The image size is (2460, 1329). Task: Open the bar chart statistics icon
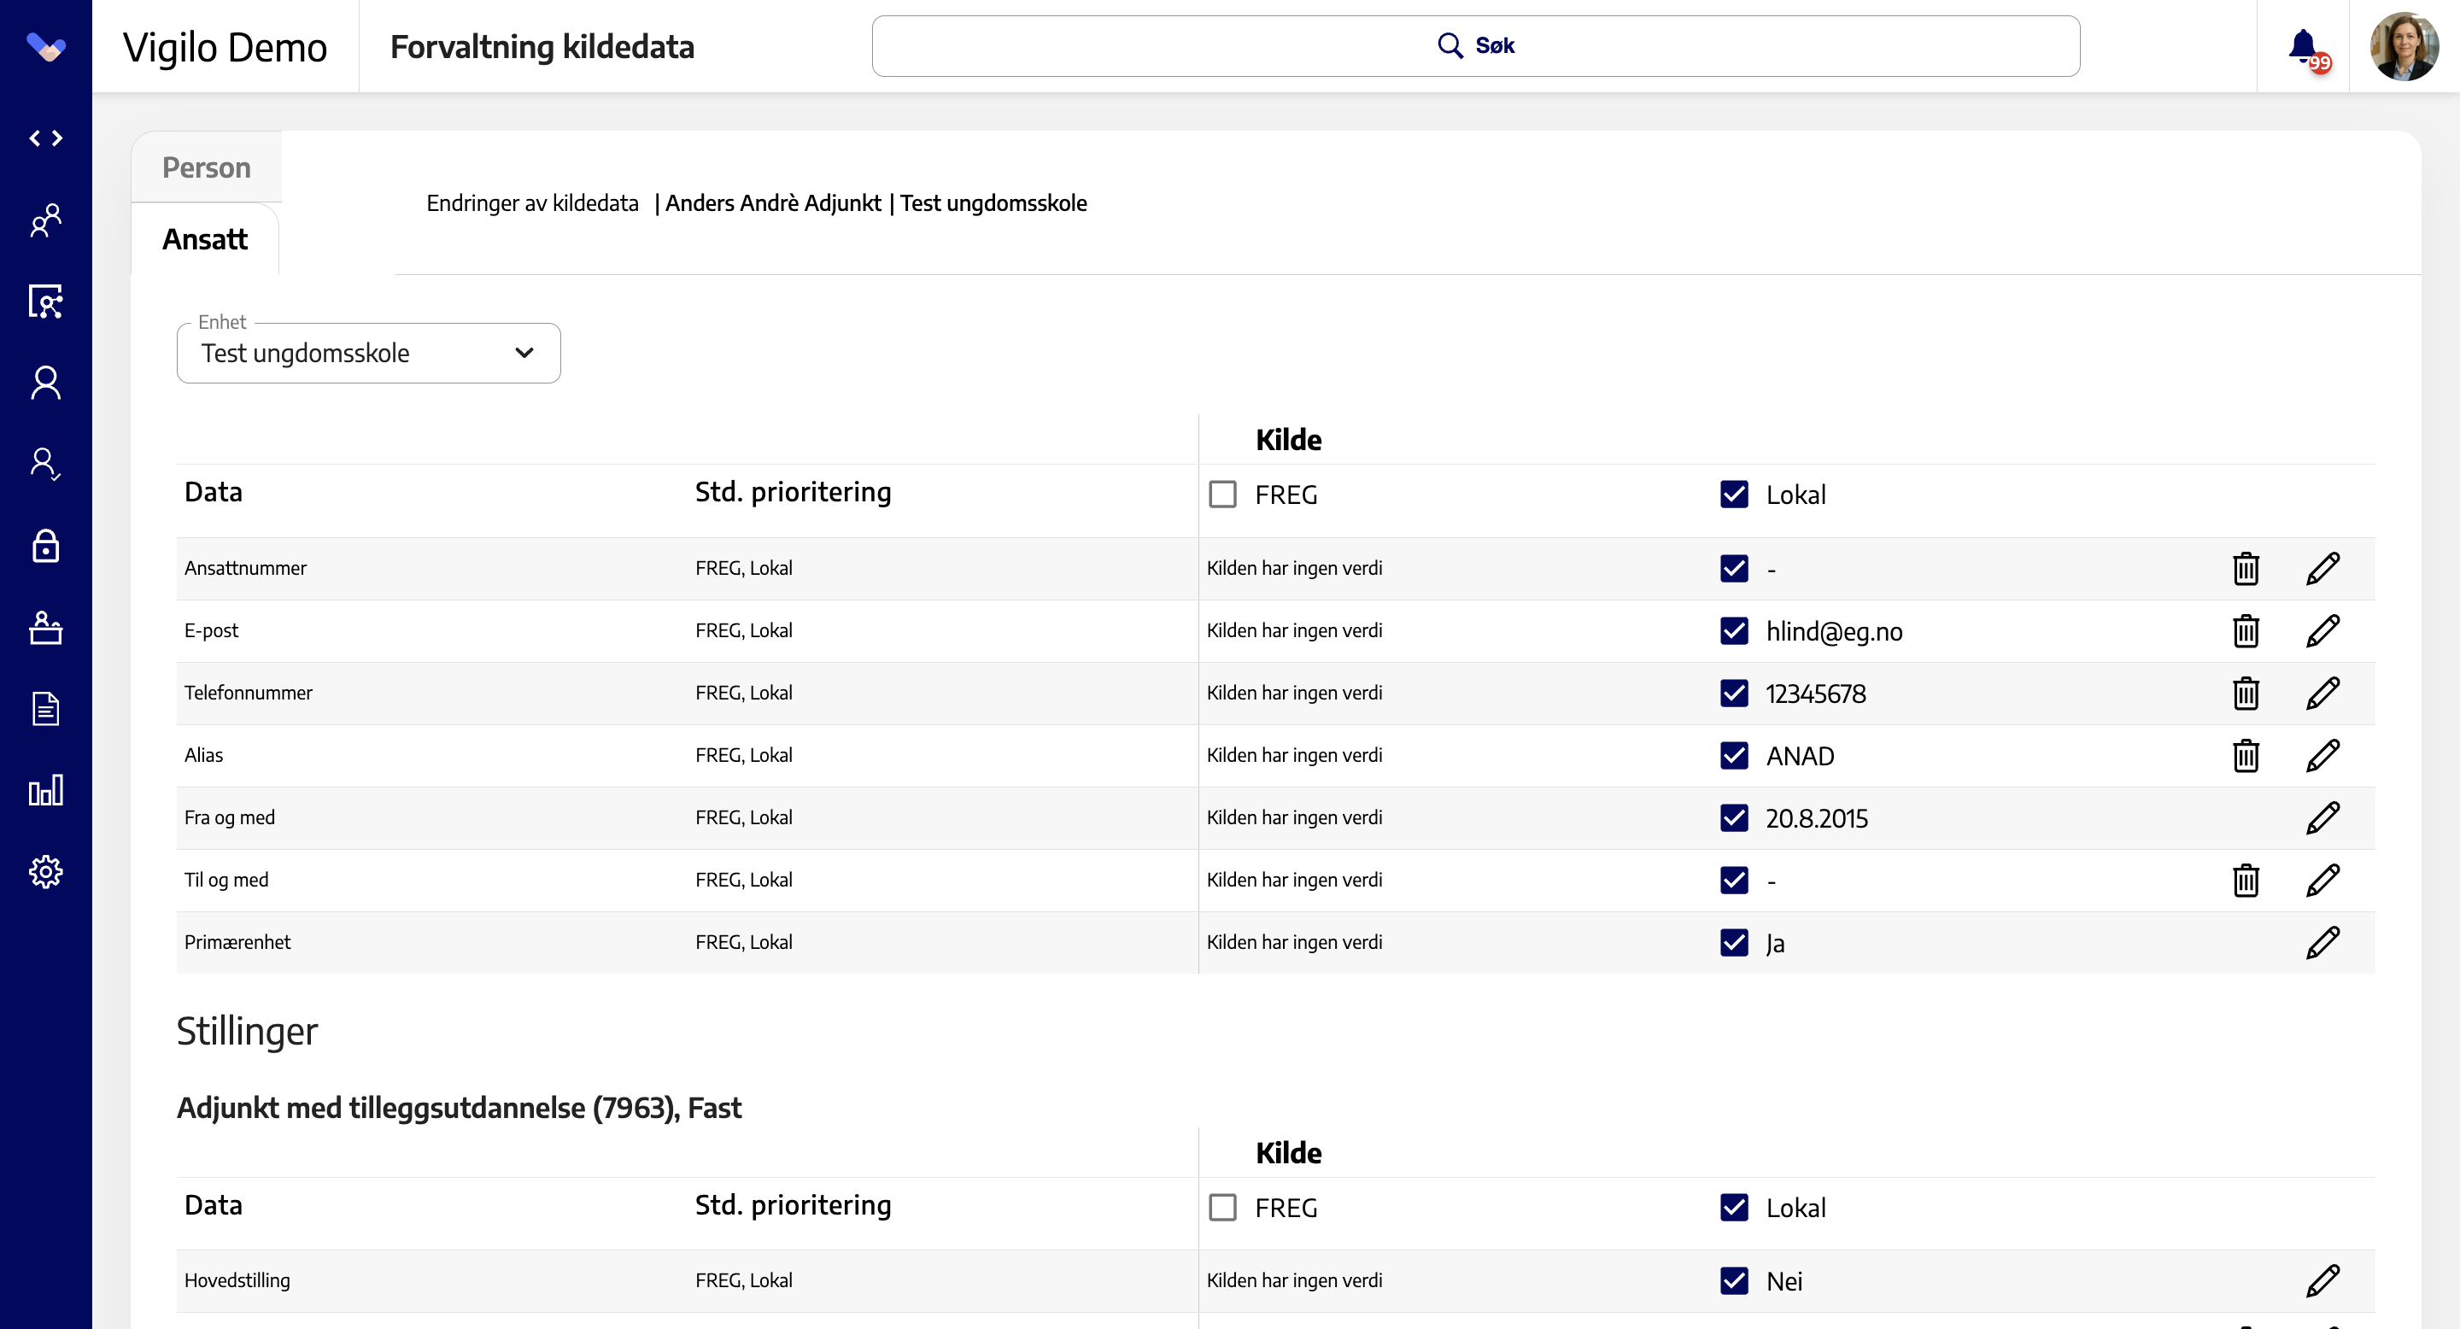tap(46, 791)
